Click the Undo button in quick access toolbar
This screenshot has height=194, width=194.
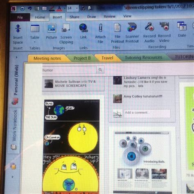(x=29, y=9)
